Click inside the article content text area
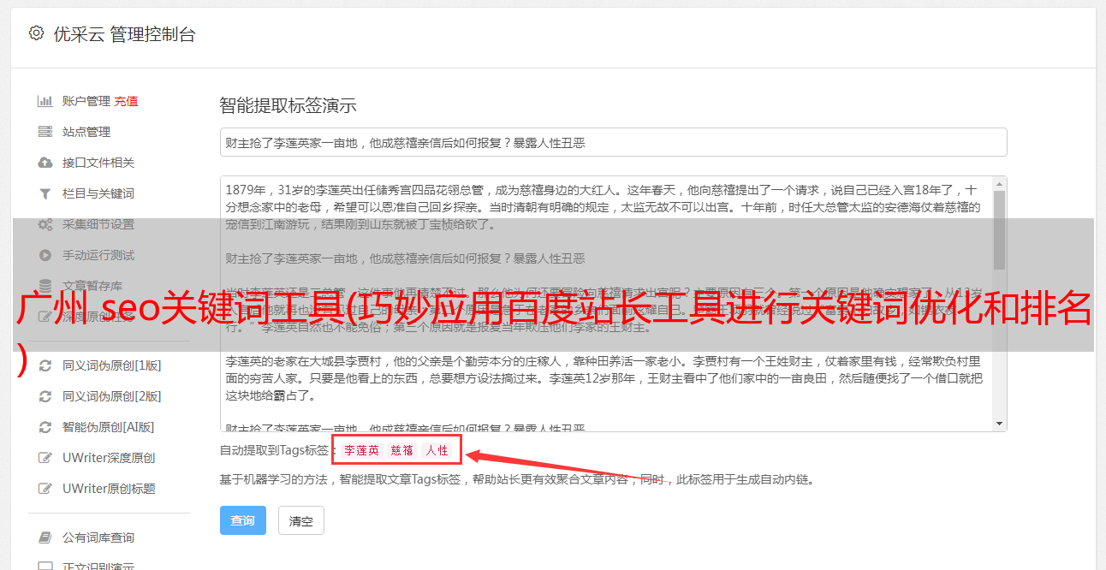The image size is (1106, 570). [x=606, y=304]
